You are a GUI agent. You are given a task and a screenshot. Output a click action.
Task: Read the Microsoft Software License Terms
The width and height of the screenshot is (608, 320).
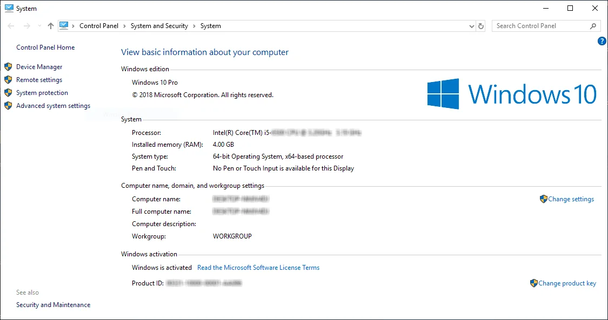258,267
